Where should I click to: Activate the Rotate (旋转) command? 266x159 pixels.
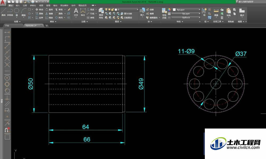[49, 10]
